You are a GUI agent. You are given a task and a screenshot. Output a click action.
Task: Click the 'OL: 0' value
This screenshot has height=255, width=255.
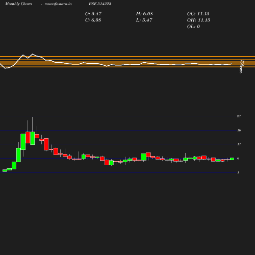tap(193, 27)
